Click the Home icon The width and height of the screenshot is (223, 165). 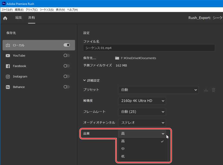coord(5,18)
